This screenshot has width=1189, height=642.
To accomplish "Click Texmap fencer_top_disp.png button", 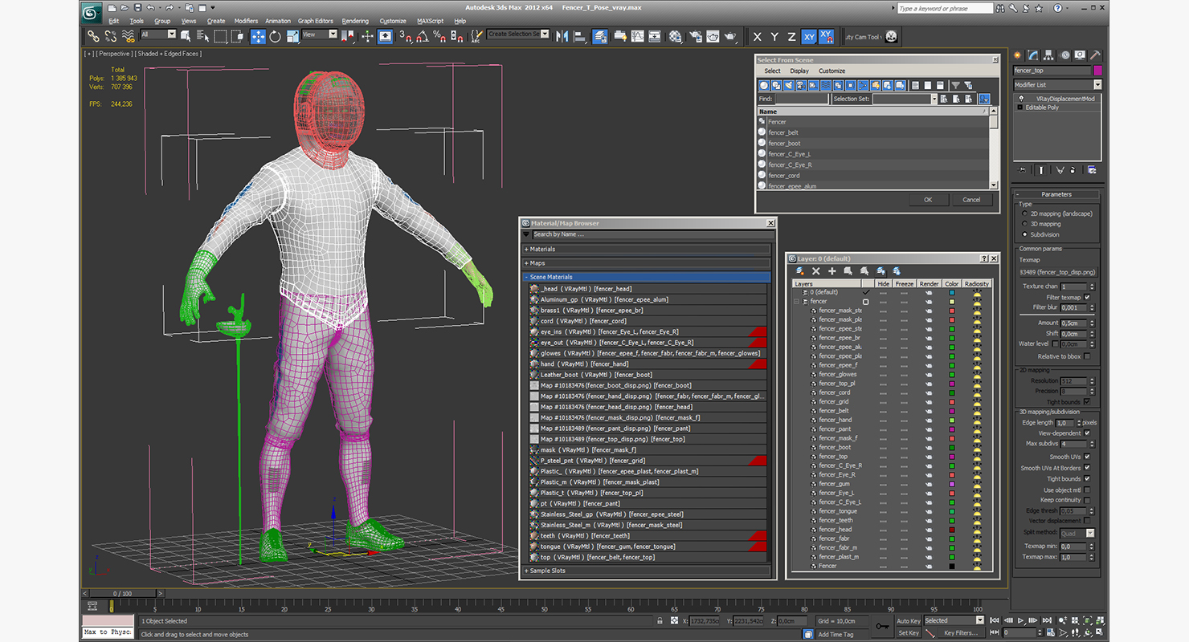I will [x=1056, y=272].
